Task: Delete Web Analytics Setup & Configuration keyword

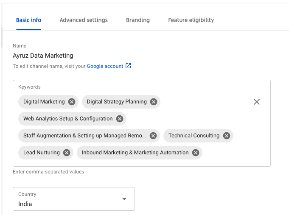Action: tap(120, 119)
